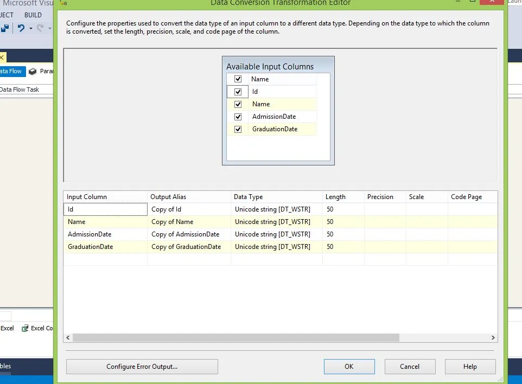Uncheck the AdmissionDate input column checkbox

(238, 117)
